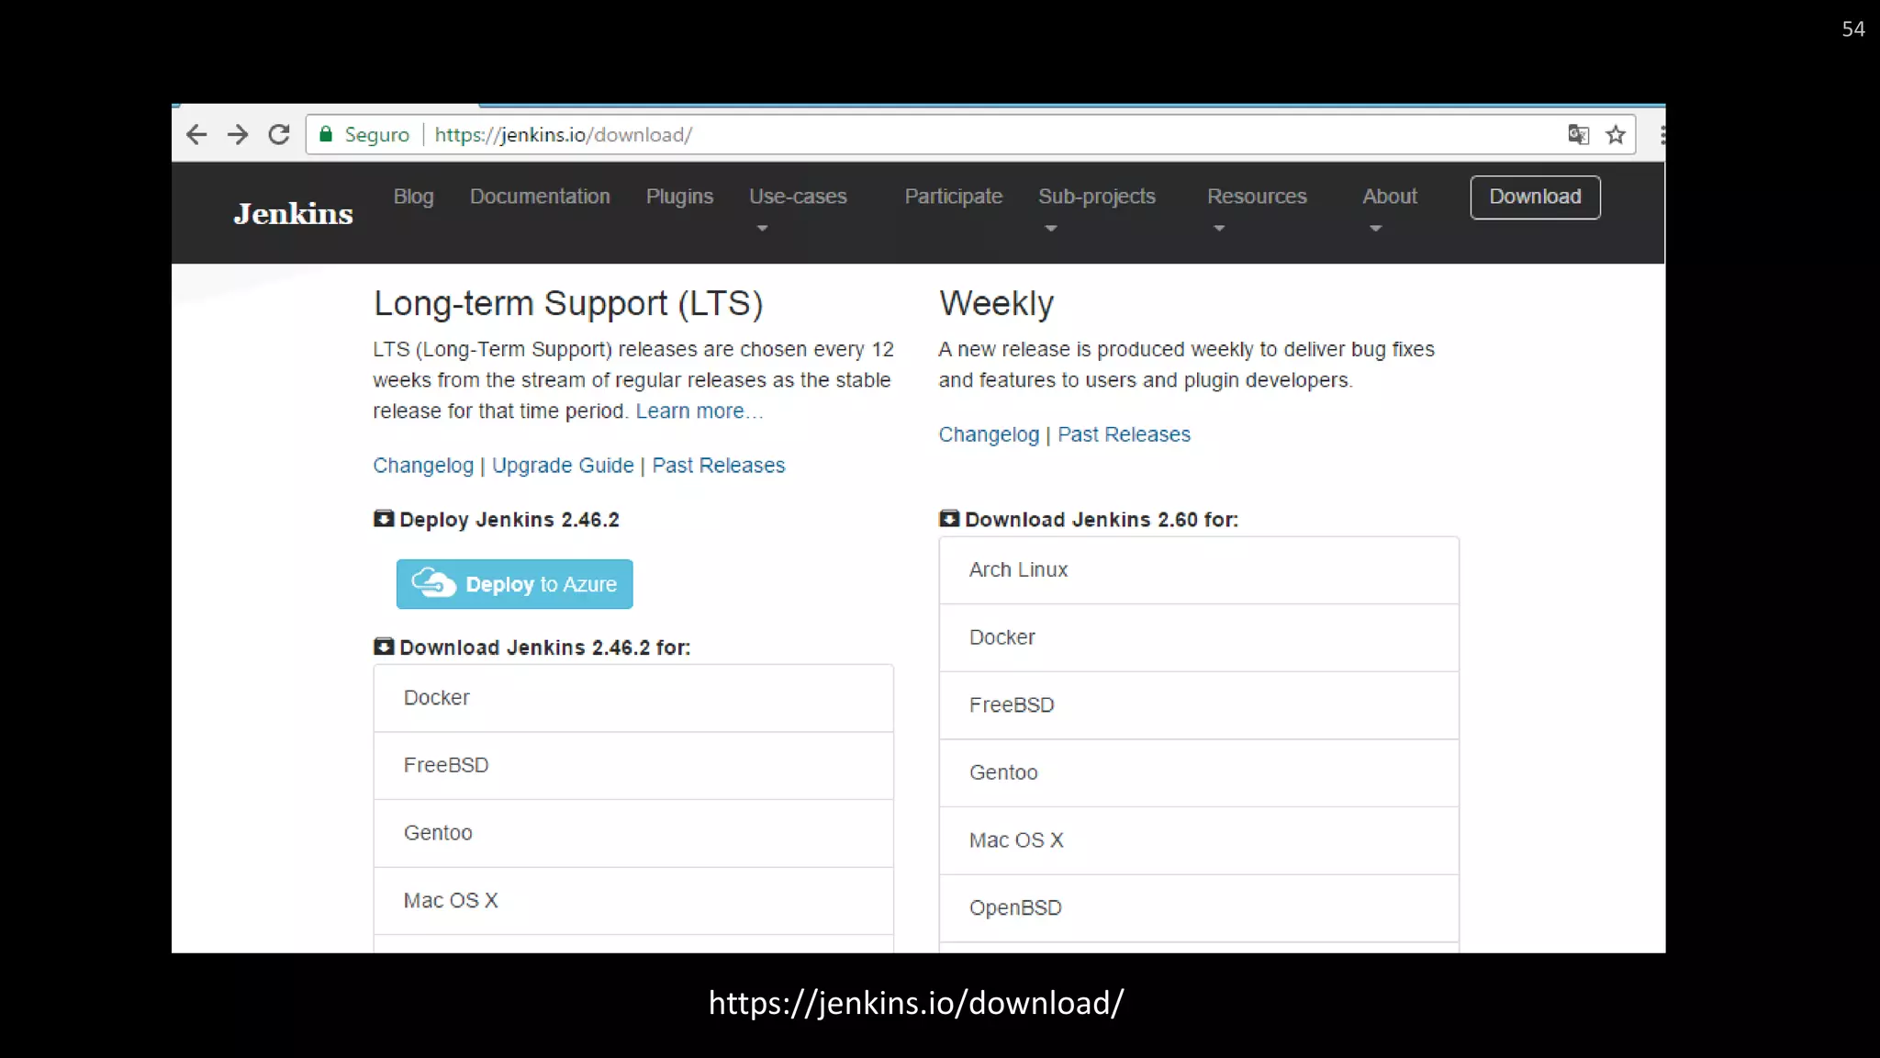Select Mac OS X in the LTS download list

tap(633, 901)
